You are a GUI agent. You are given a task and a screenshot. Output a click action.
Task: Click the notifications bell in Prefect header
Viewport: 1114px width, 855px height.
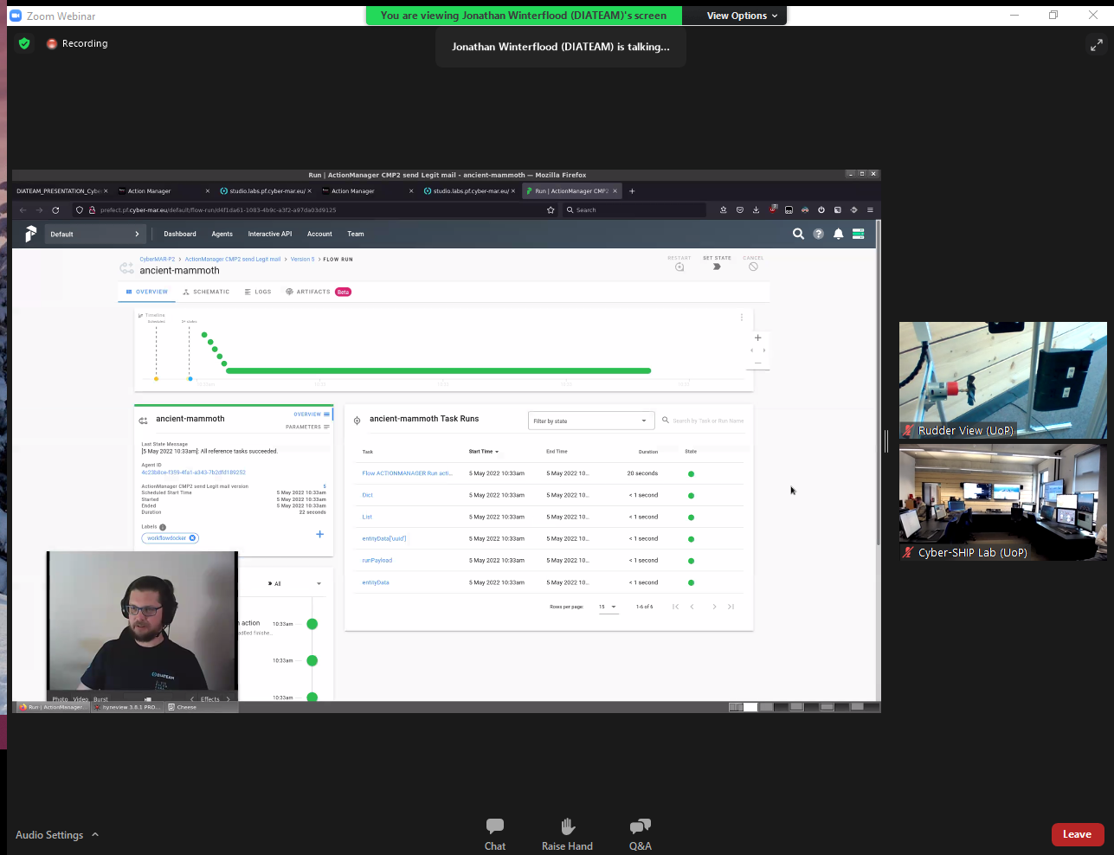pos(838,234)
